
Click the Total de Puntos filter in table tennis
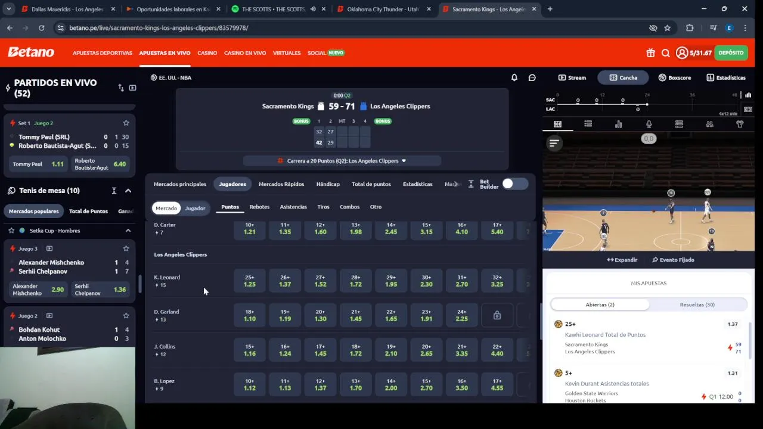88,212
